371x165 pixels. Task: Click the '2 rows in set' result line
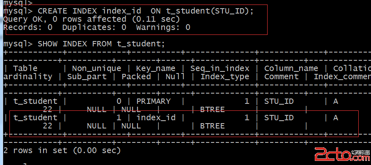[x=62, y=150]
